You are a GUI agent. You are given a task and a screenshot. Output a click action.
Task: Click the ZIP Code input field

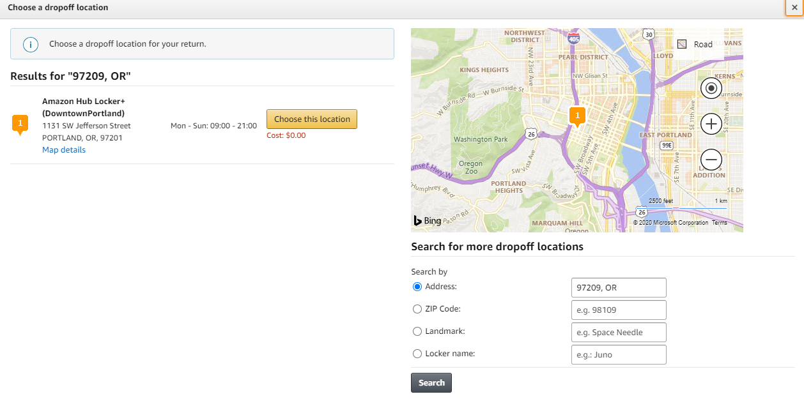point(618,310)
